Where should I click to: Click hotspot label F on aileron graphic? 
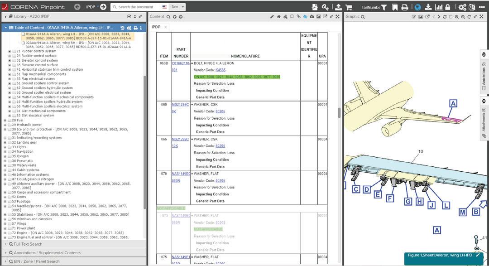pyautogui.click(x=389, y=198)
